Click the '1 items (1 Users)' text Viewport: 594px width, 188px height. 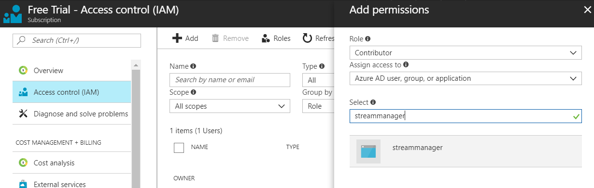[x=196, y=131]
